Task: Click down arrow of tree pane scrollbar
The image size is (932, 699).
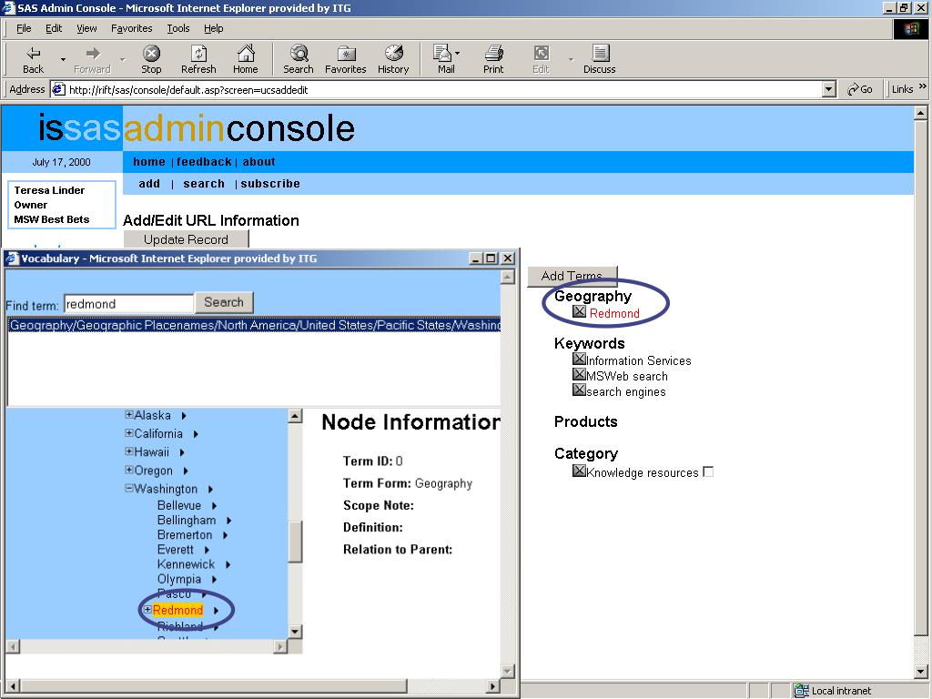Action: click(x=295, y=632)
